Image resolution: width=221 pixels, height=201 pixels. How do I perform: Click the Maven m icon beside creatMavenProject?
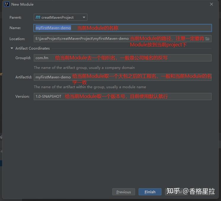click(38, 17)
